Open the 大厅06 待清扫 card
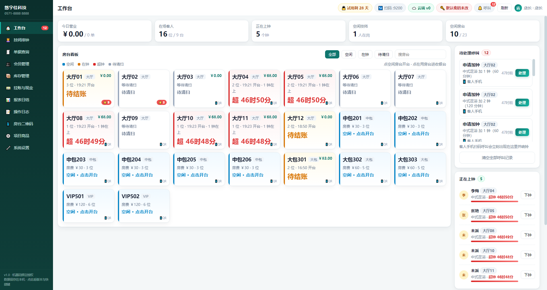The height and width of the screenshot is (290, 547). click(x=365, y=89)
